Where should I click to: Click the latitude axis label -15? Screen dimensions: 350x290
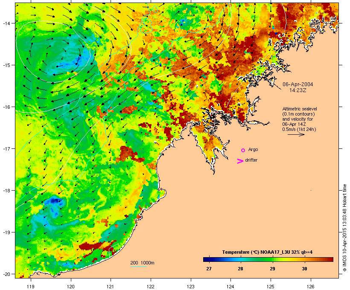coord(6,65)
